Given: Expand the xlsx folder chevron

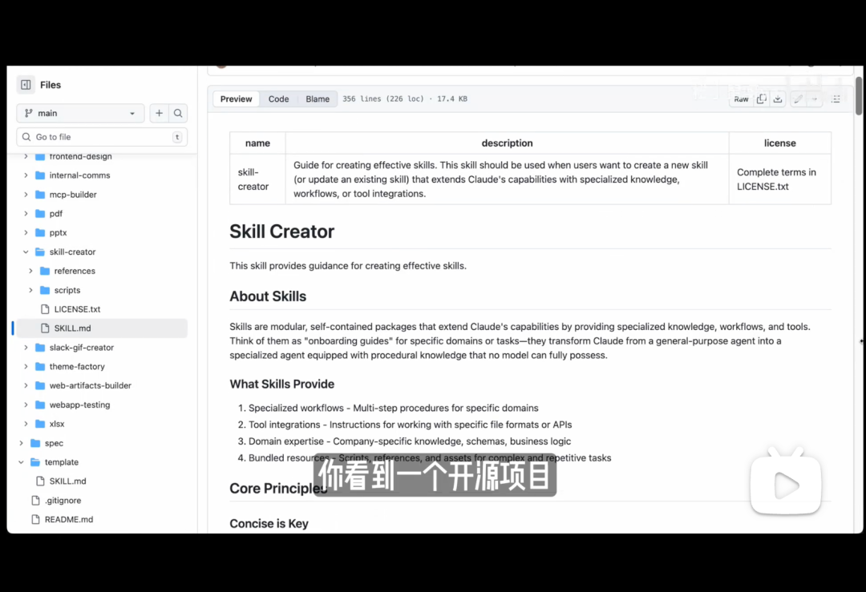Looking at the screenshot, I should click(x=26, y=424).
